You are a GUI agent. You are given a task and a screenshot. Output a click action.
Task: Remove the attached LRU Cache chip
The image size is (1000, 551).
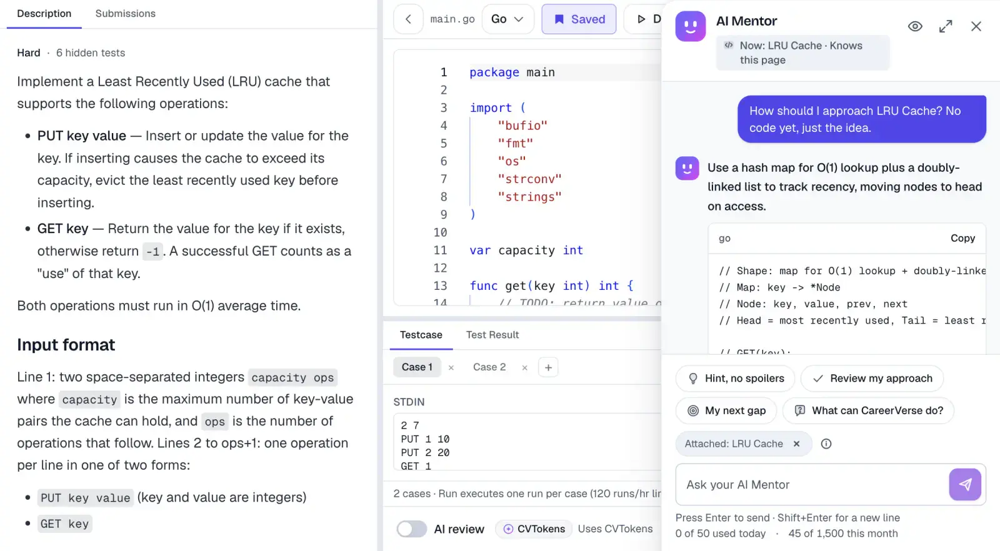click(796, 444)
